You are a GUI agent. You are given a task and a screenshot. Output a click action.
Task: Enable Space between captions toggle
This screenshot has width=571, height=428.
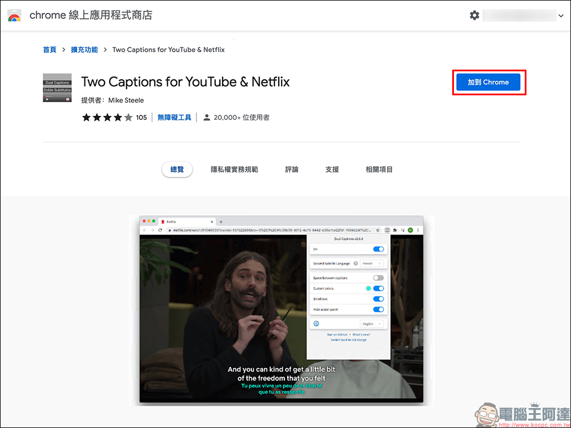pos(379,278)
